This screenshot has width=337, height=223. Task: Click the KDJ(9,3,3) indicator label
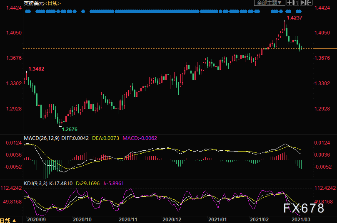(36, 184)
